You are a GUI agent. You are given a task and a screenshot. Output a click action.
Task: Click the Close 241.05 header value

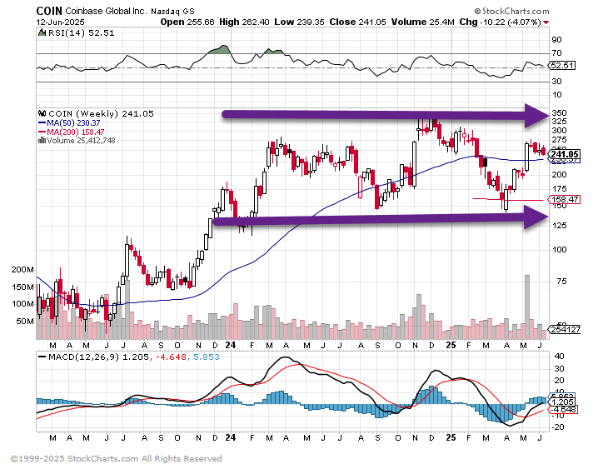click(357, 22)
